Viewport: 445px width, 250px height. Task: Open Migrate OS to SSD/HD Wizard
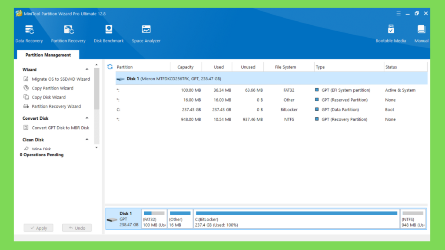pyautogui.click(x=61, y=79)
